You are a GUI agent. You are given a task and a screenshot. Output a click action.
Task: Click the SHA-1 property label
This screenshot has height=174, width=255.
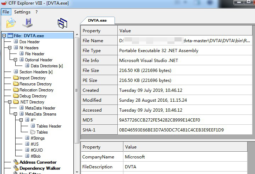99,130
